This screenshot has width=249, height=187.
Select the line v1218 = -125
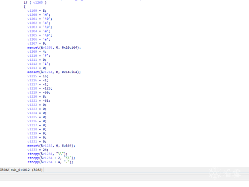pyautogui.click(x=40, y=88)
